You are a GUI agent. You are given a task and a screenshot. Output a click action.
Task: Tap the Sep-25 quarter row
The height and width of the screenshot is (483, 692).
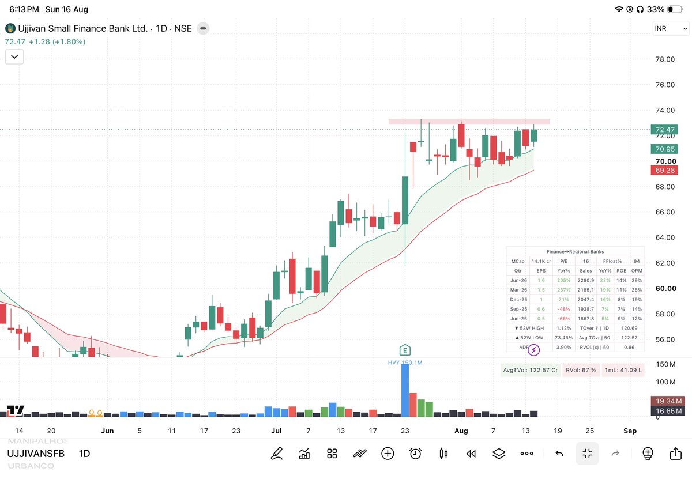(x=576, y=309)
